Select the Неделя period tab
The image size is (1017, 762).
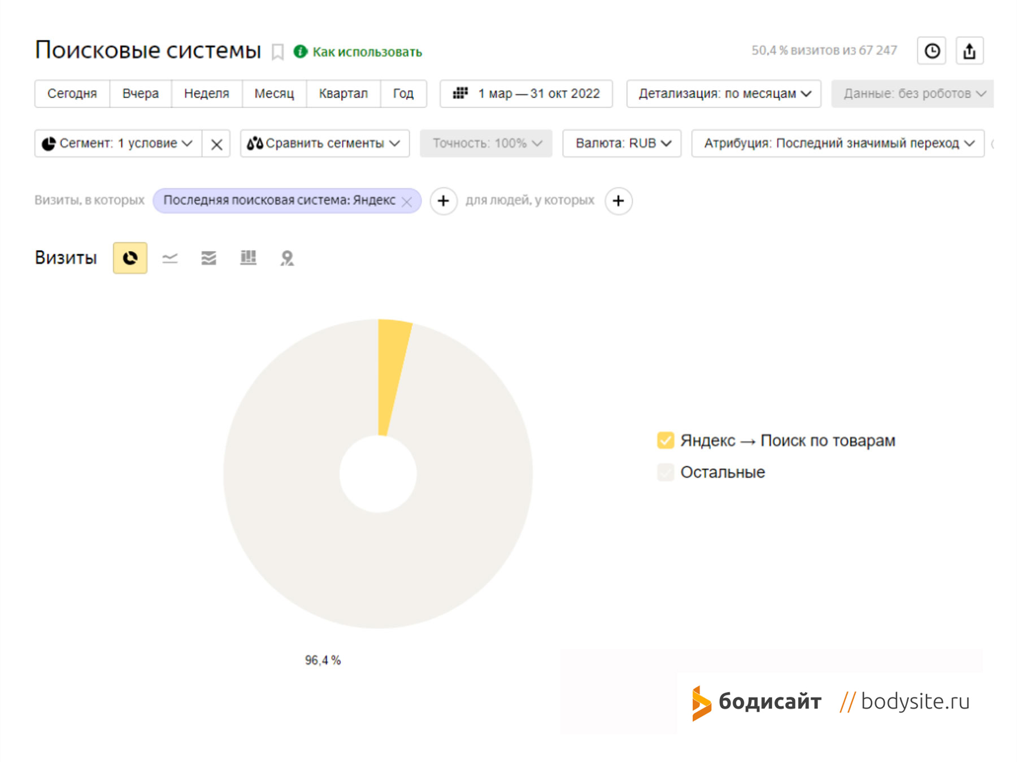(x=207, y=93)
